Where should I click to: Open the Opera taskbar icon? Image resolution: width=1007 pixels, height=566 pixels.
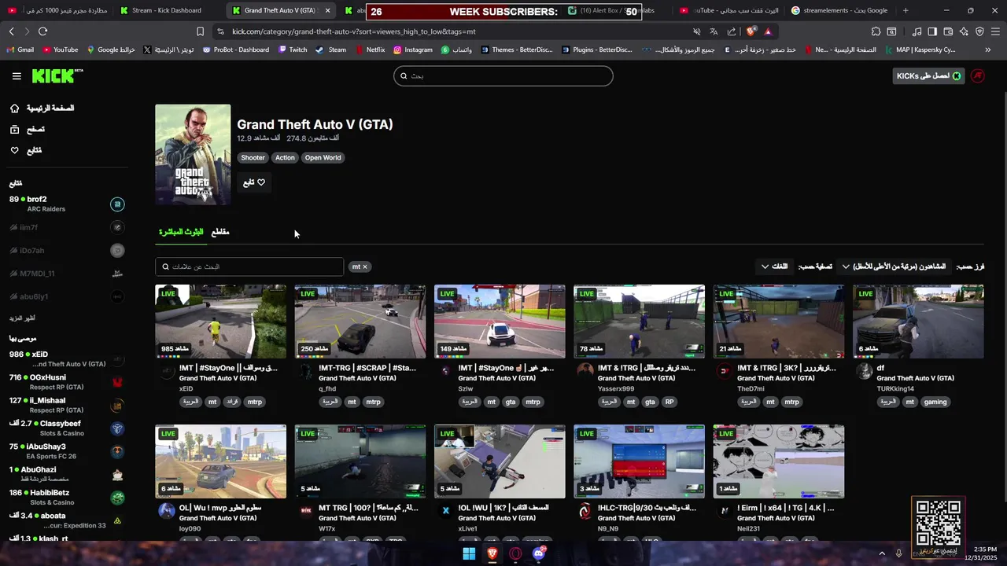click(x=515, y=553)
